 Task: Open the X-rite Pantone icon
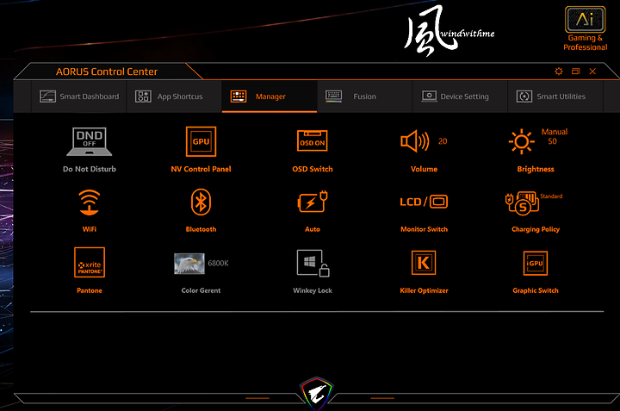pyautogui.click(x=90, y=262)
